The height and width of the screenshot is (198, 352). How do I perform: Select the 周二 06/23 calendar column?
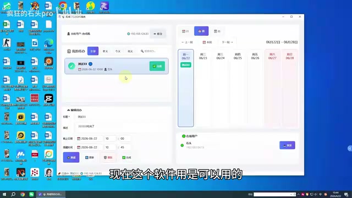click(x=203, y=88)
